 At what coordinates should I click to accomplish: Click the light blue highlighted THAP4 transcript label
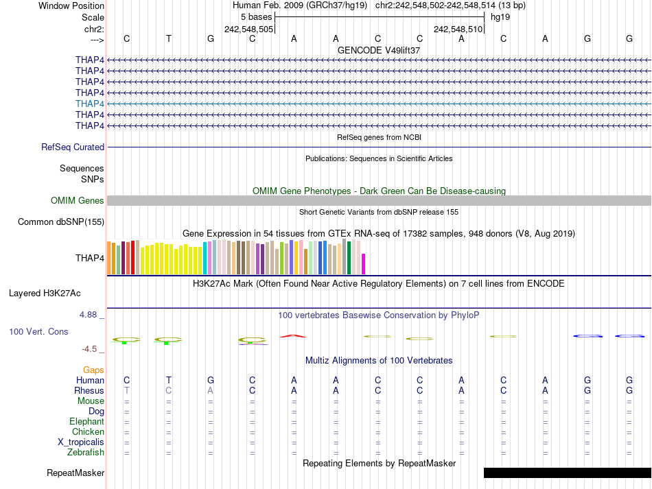[90, 104]
